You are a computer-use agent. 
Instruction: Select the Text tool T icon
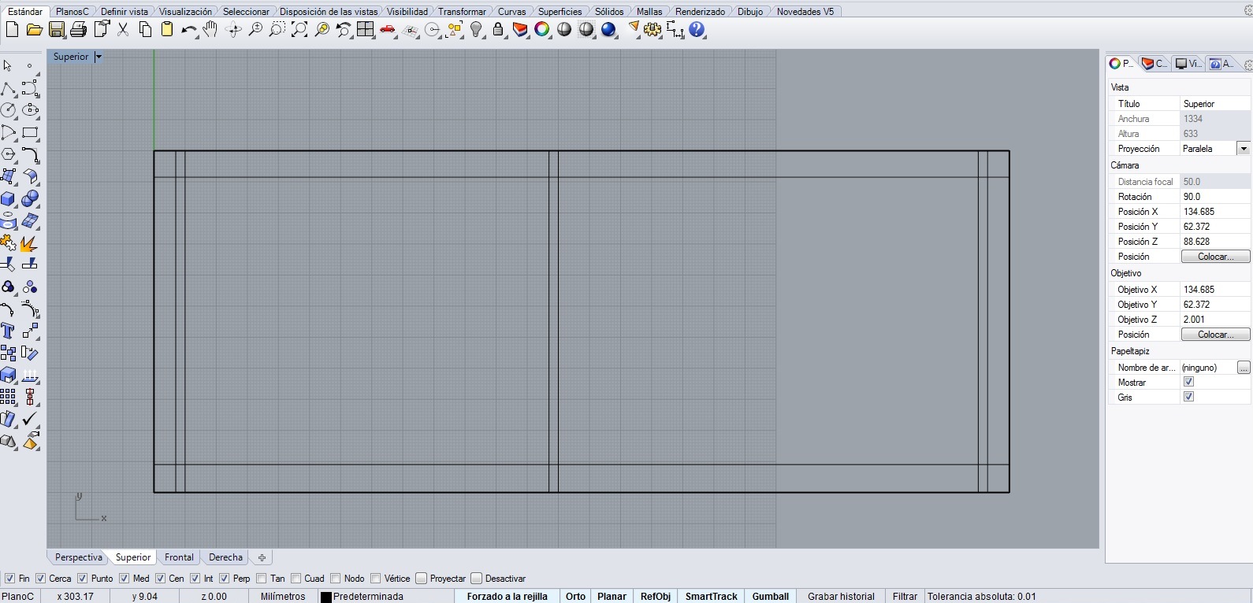coord(9,331)
